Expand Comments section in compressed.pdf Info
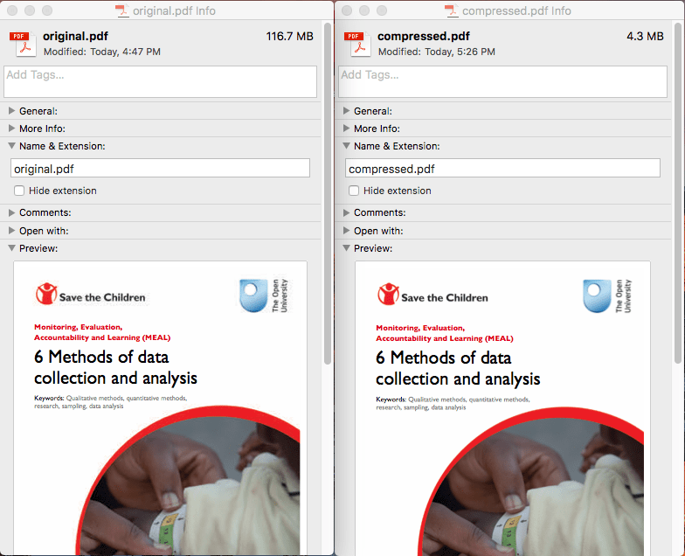 click(x=346, y=212)
